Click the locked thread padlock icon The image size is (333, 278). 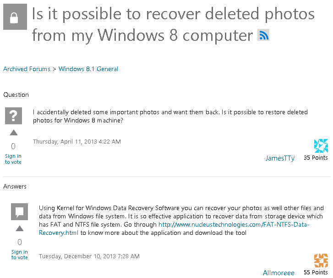(x=15, y=17)
